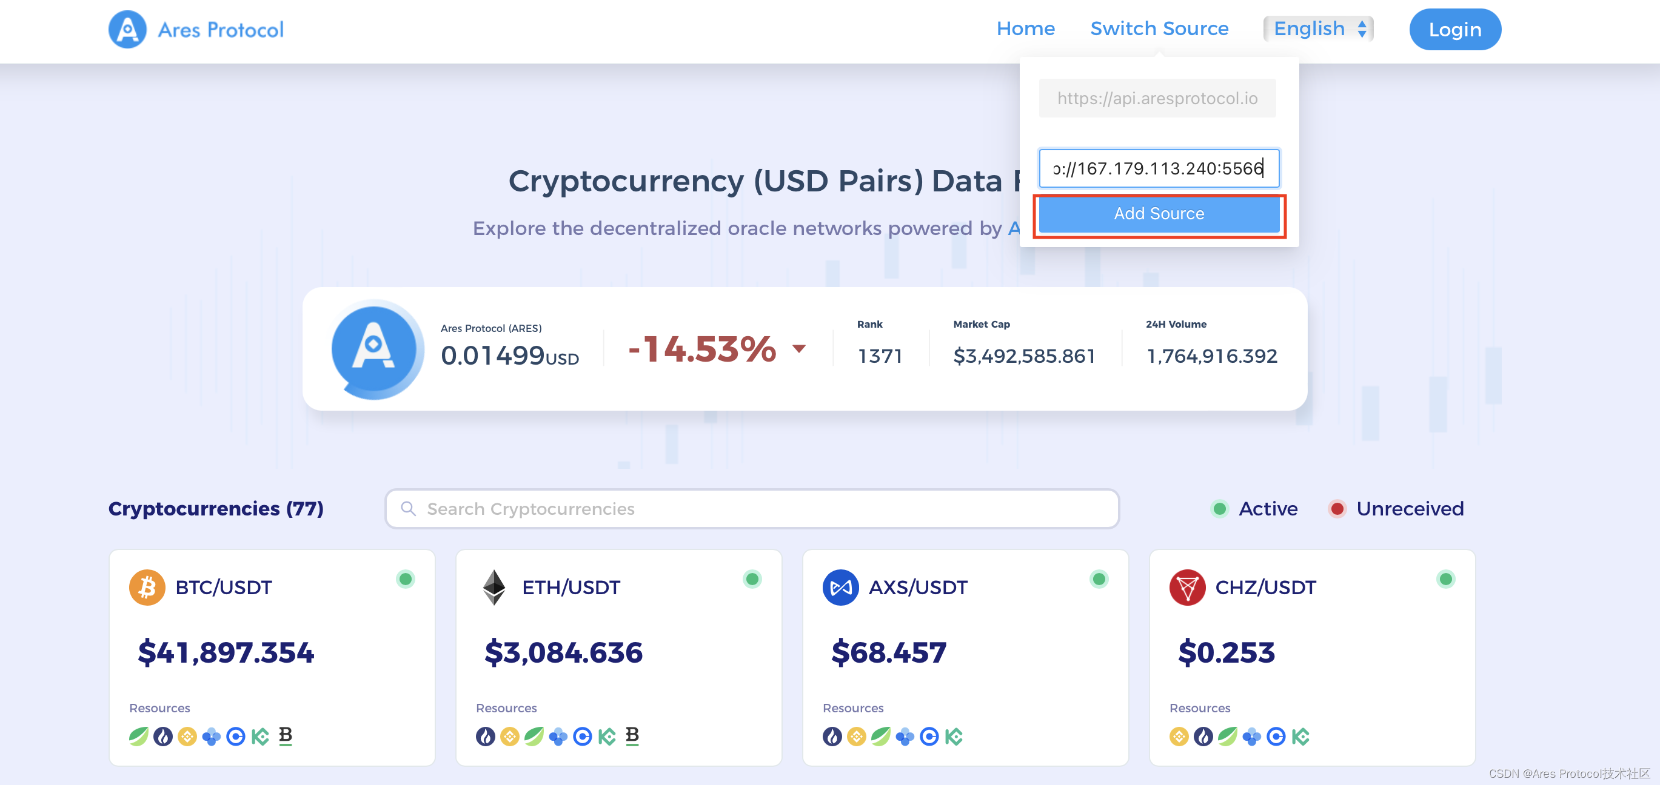This screenshot has width=1660, height=785.
Task: Click Bitfinex leaf icon under CHZ/USDT resources
Action: (x=1227, y=736)
